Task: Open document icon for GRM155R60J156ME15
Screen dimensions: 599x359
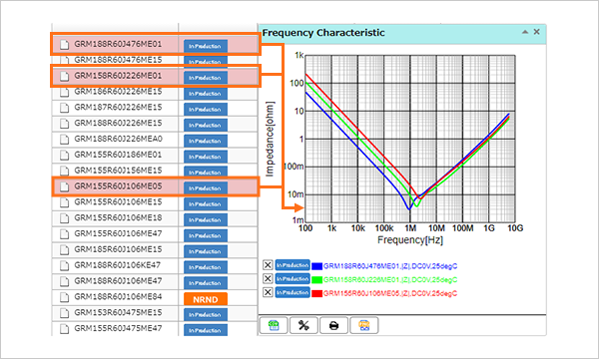Action: (64, 171)
